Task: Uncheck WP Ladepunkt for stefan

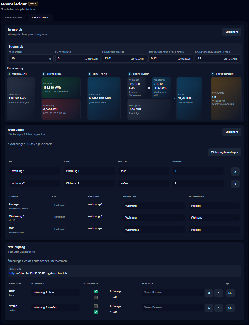Action: coord(96,312)
